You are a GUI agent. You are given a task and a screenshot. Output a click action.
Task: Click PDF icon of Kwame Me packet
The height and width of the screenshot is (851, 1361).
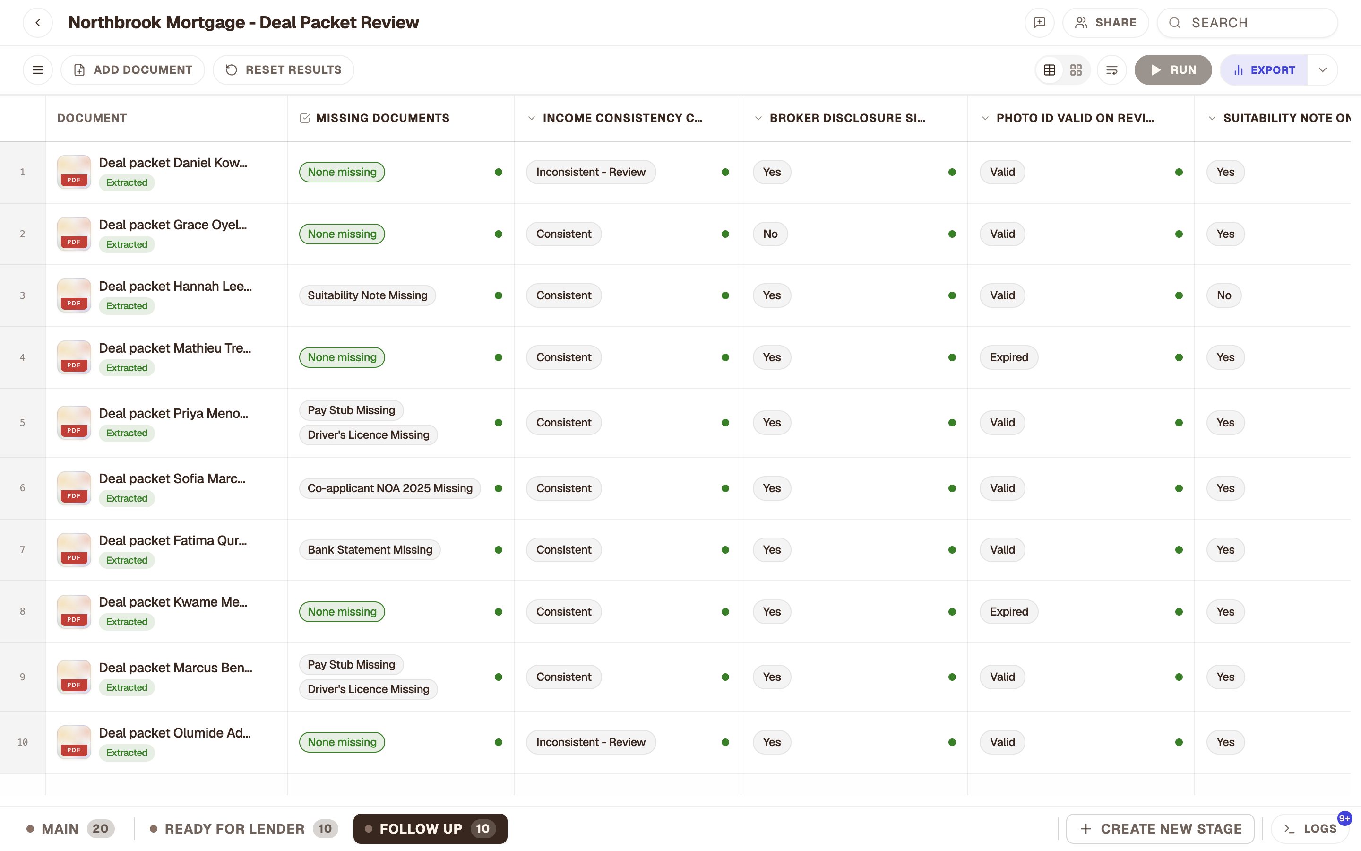pos(74,611)
